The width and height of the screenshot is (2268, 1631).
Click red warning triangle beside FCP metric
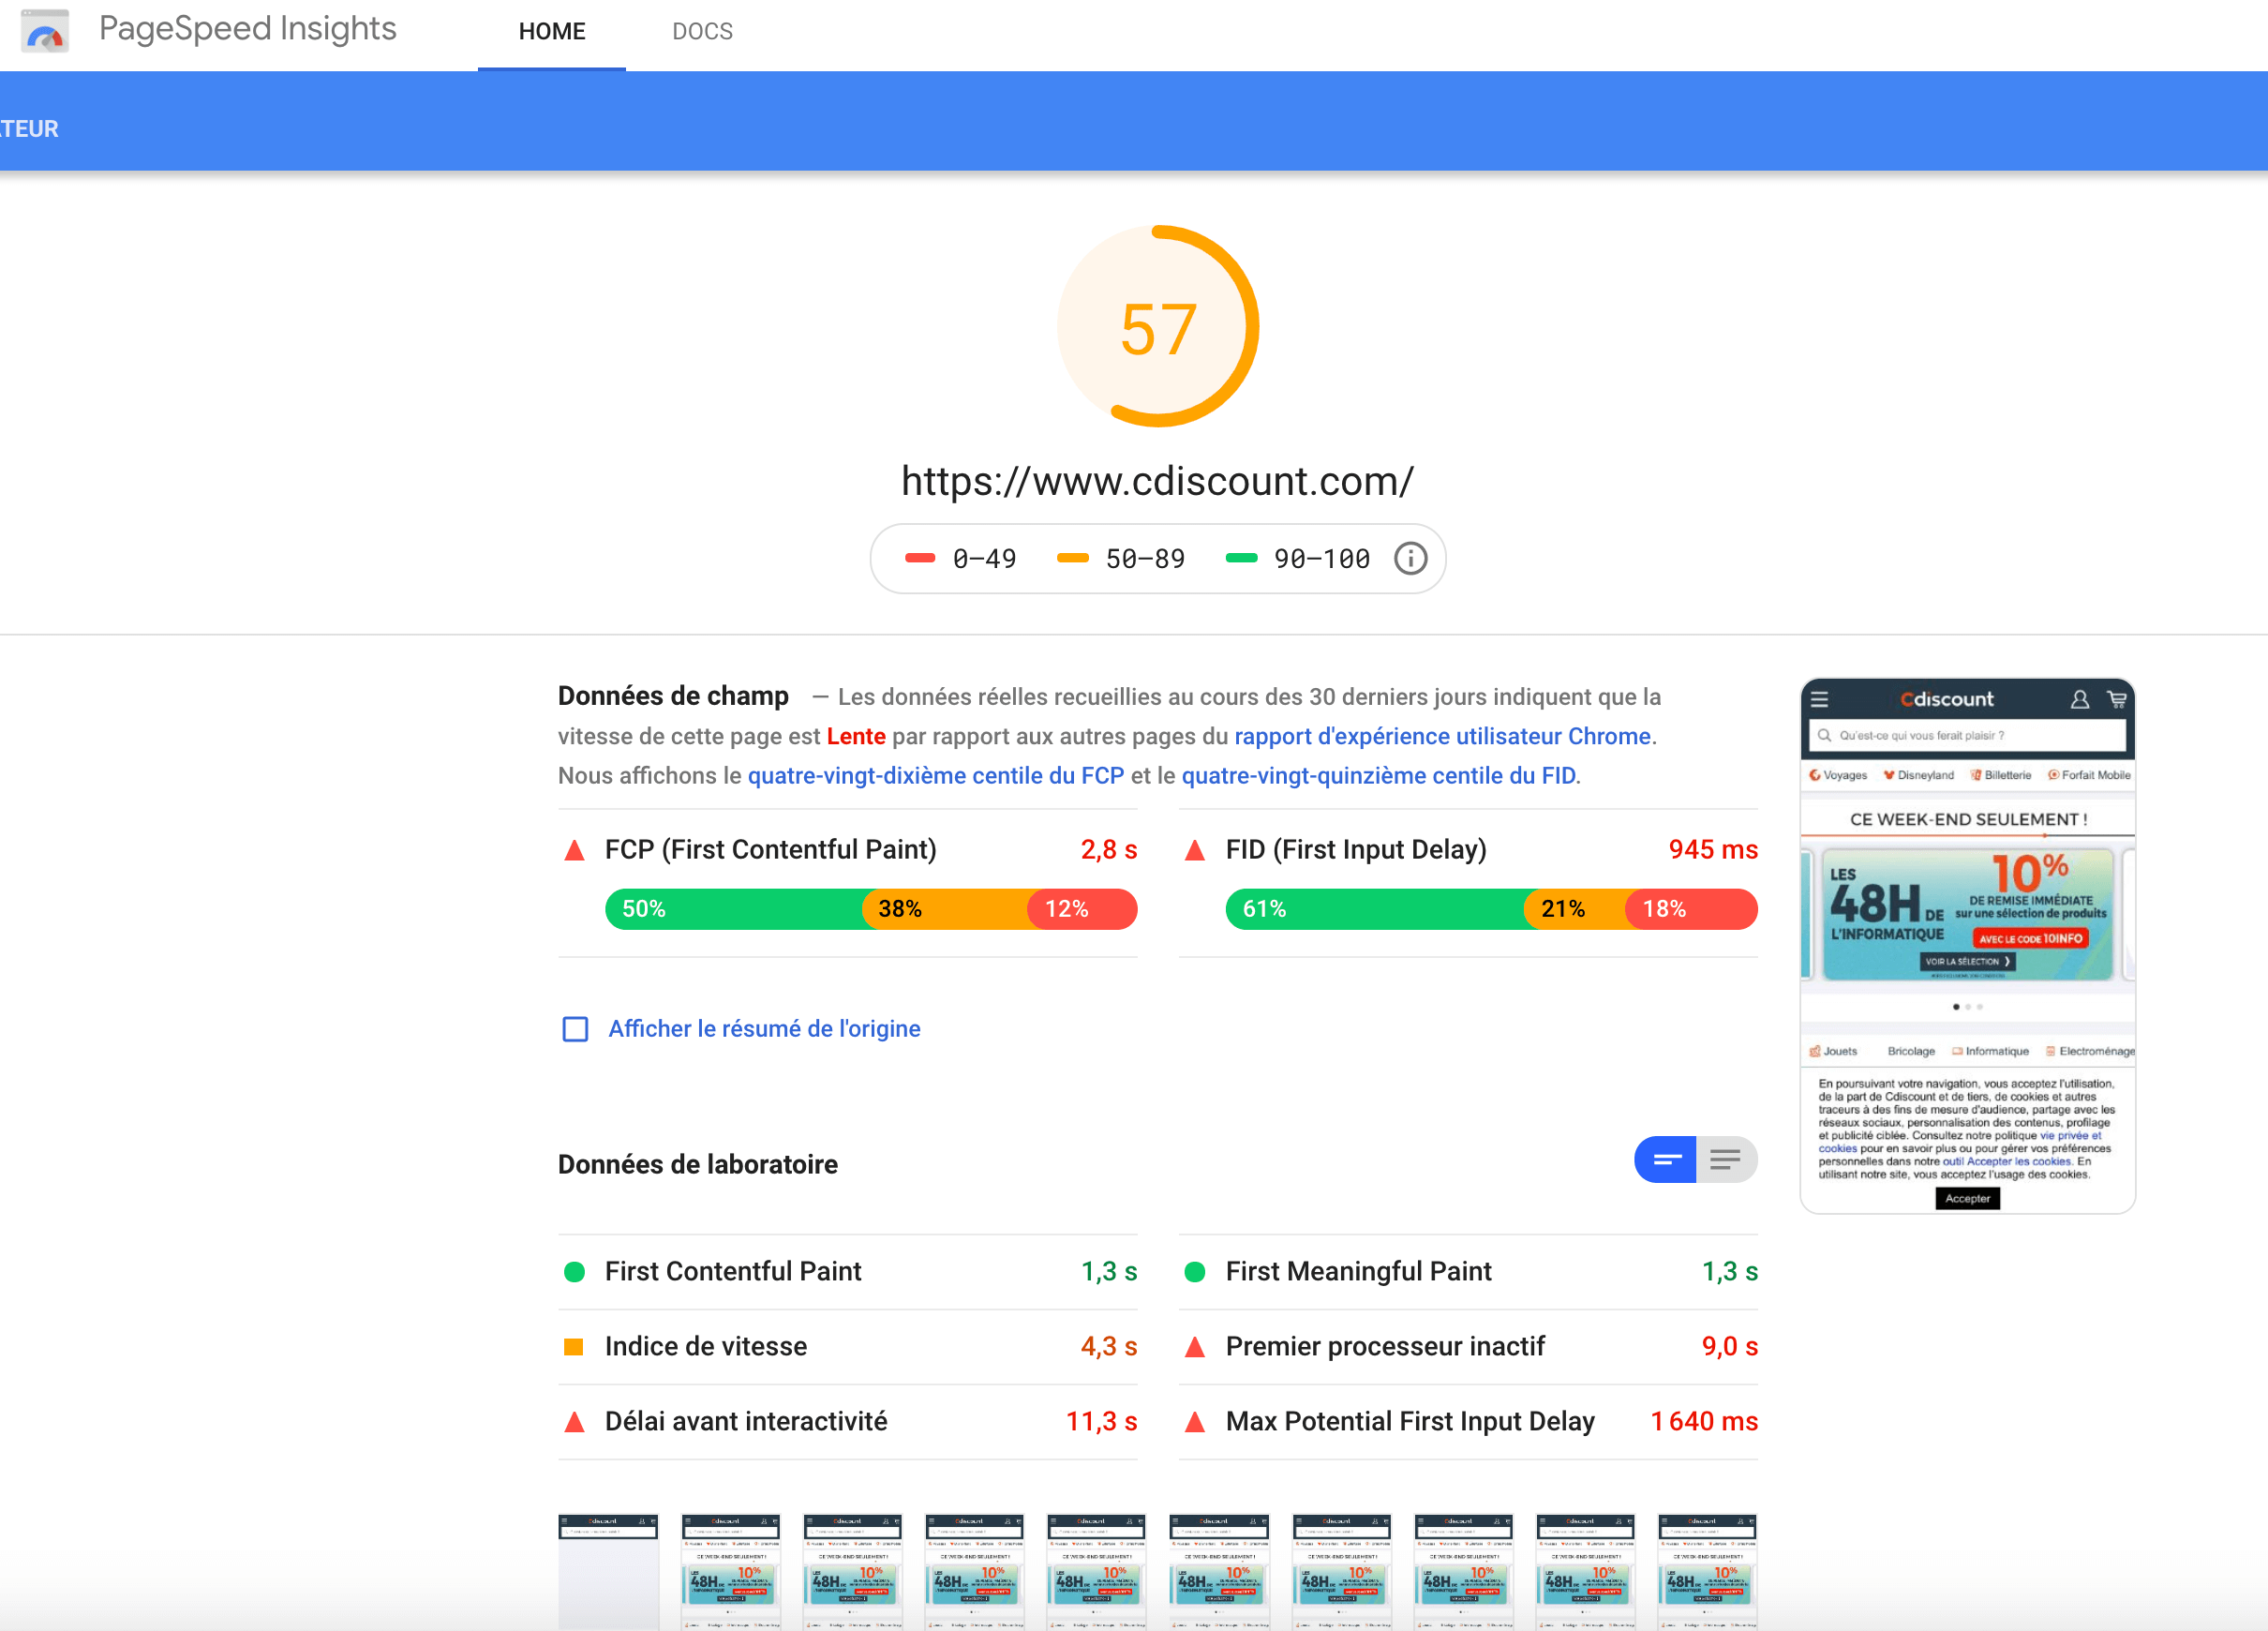coord(574,850)
